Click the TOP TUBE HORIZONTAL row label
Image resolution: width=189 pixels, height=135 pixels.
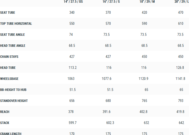tap(16, 24)
